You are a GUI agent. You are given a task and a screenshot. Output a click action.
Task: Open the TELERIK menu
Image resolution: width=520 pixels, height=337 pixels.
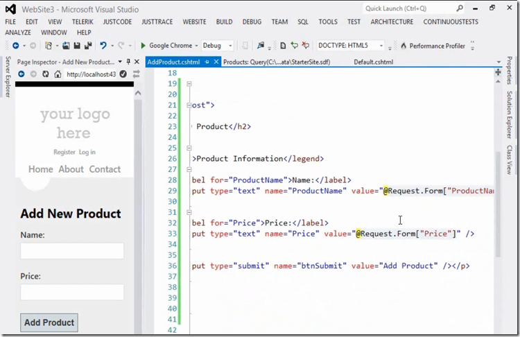pos(83,22)
